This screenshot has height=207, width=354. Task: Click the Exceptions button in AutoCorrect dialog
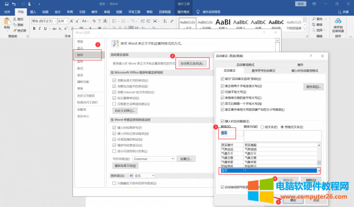click(313, 87)
